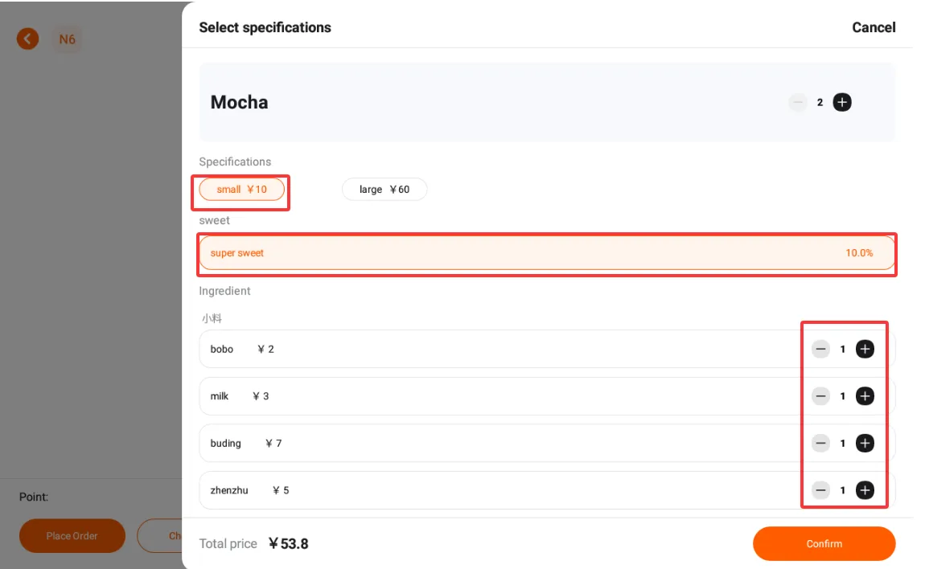This screenshot has width=925, height=569.
Task: Choose the super sweet 10.0% option
Action: [547, 253]
